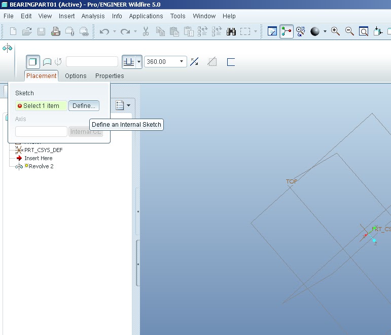Open the Window menu
This screenshot has height=335, width=391.
[204, 16]
